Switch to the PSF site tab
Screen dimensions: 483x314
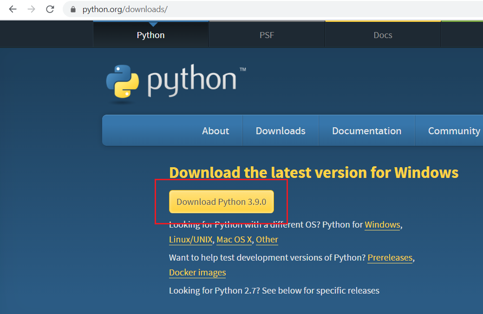[267, 35]
